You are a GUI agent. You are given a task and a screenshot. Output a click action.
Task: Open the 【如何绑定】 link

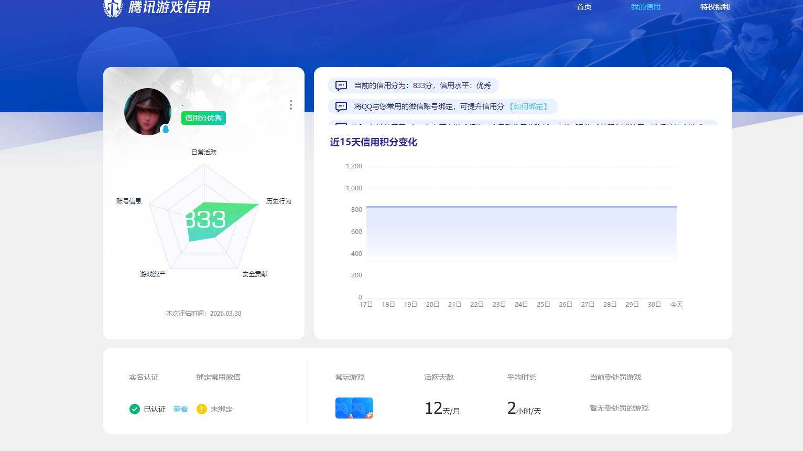pyautogui.click(x=528, y=106)
